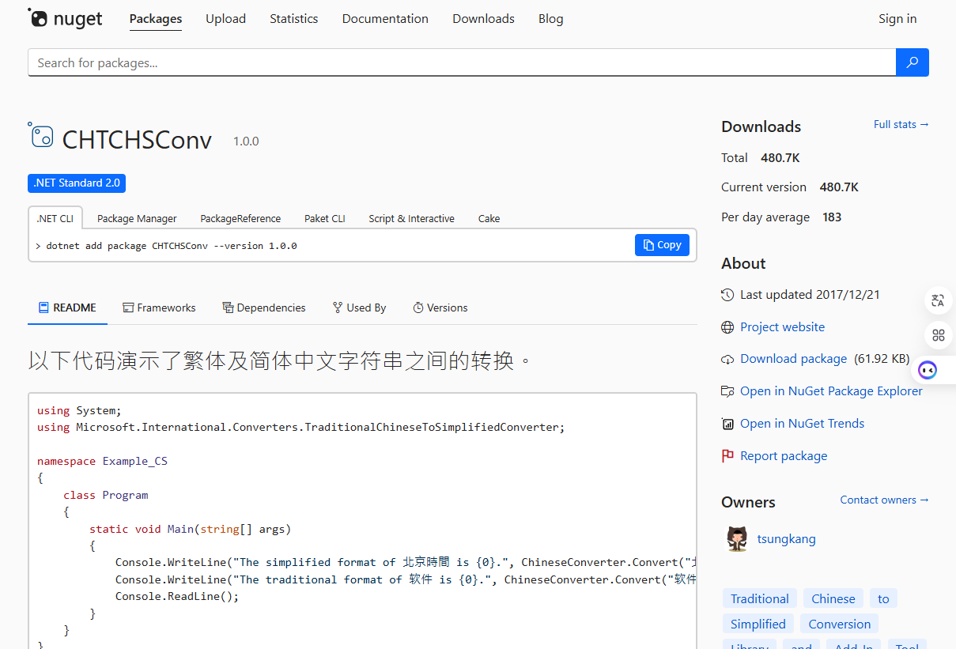Click Contact owners link
Viewport: 956px width, 649px height.
(885, 500)
